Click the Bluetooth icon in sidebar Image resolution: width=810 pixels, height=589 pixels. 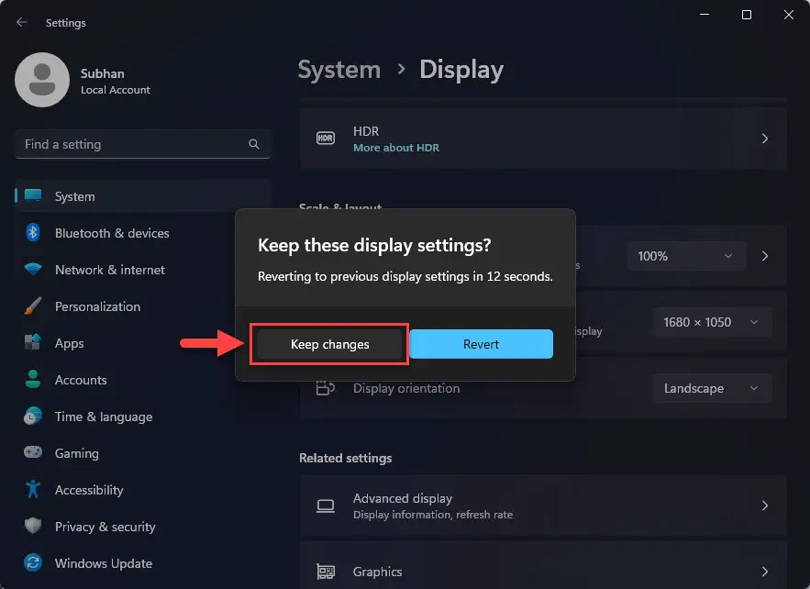click(x=33, y=232)
